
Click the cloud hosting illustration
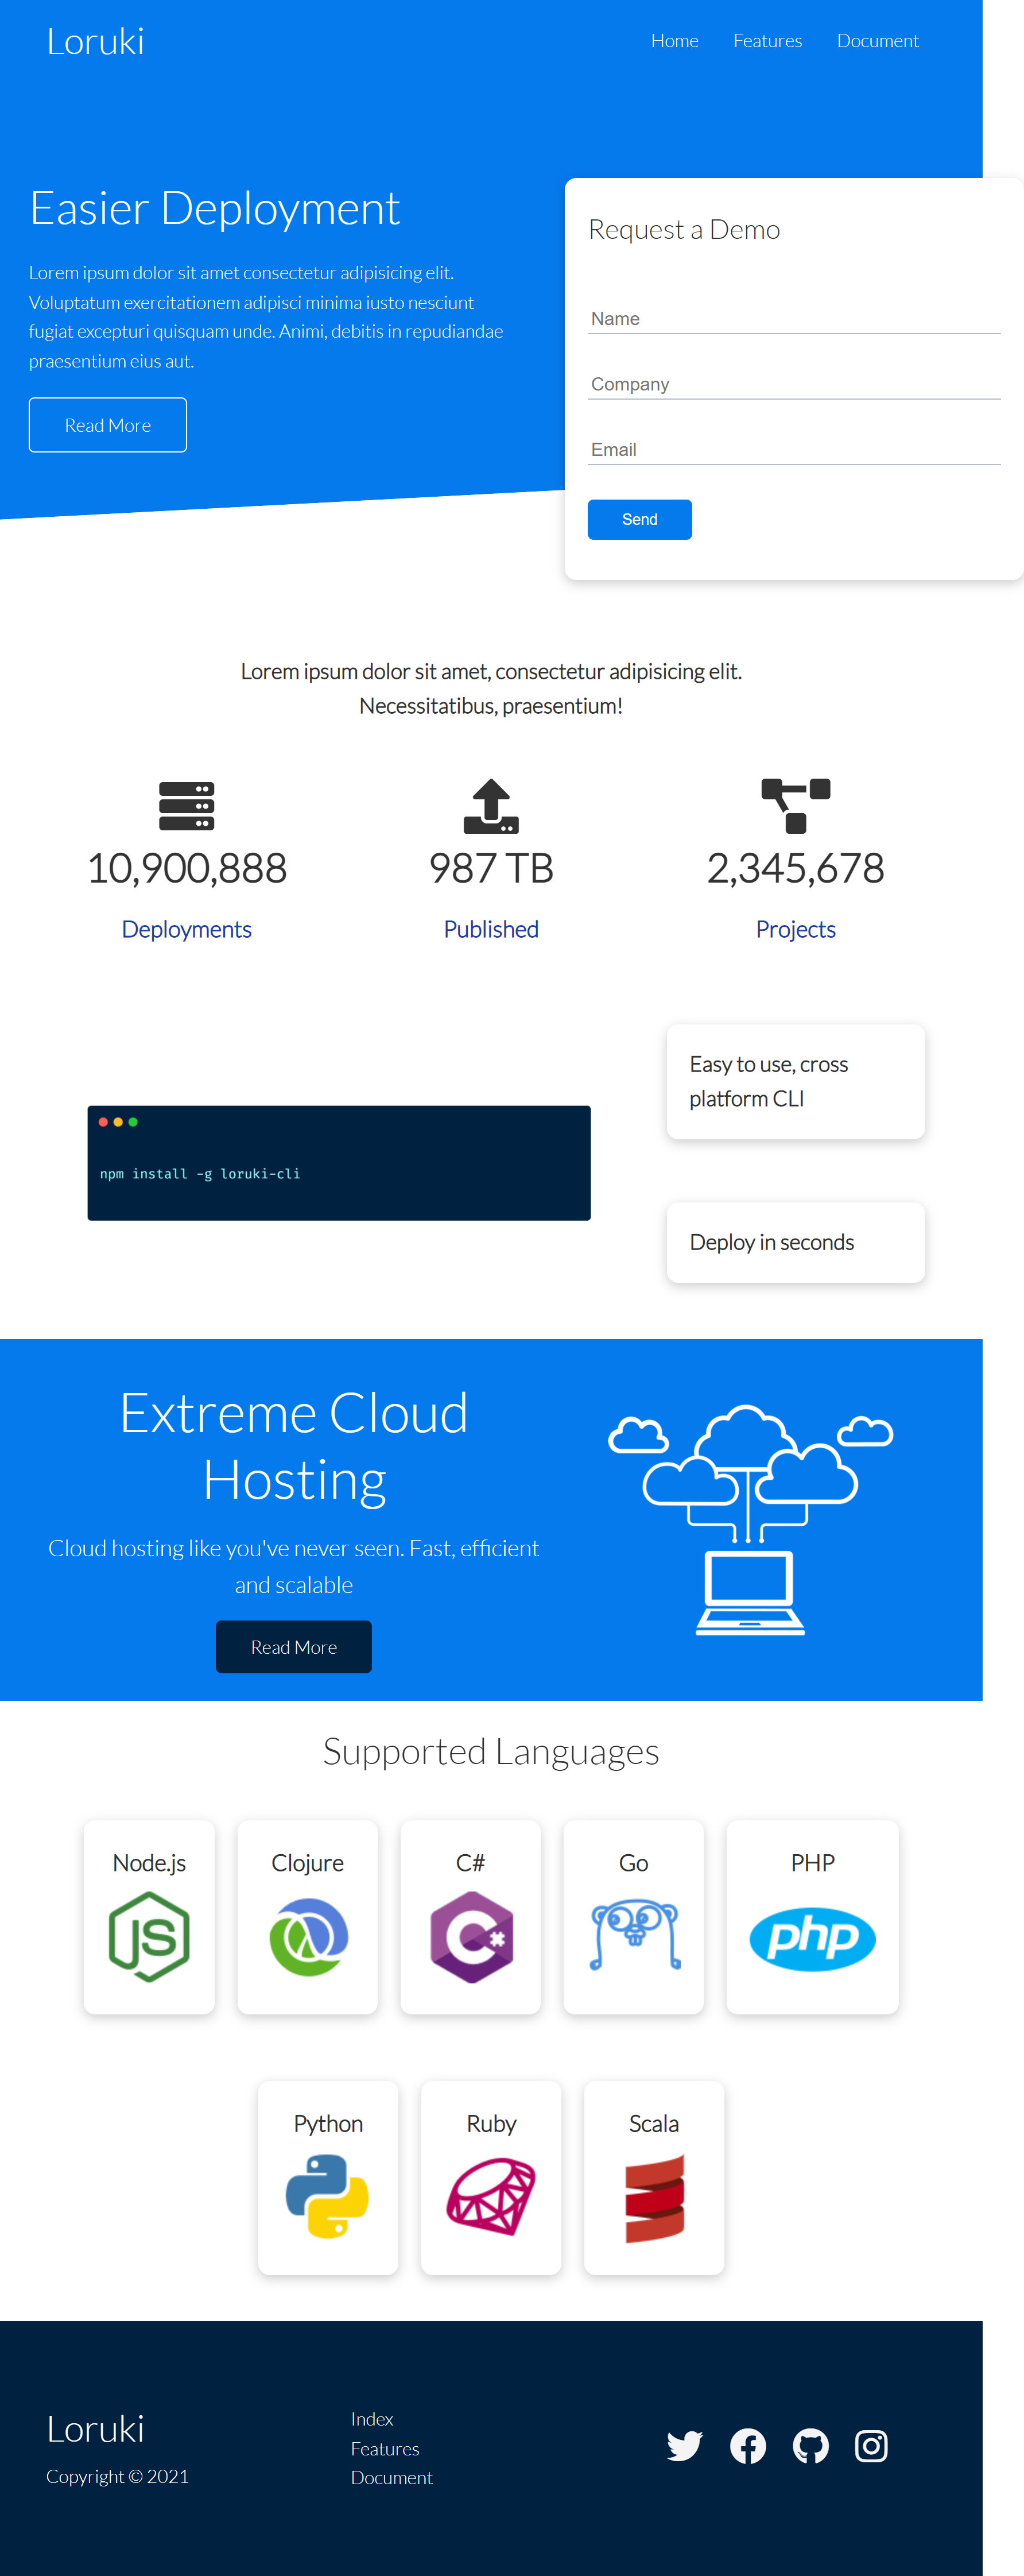point(750,1520)
